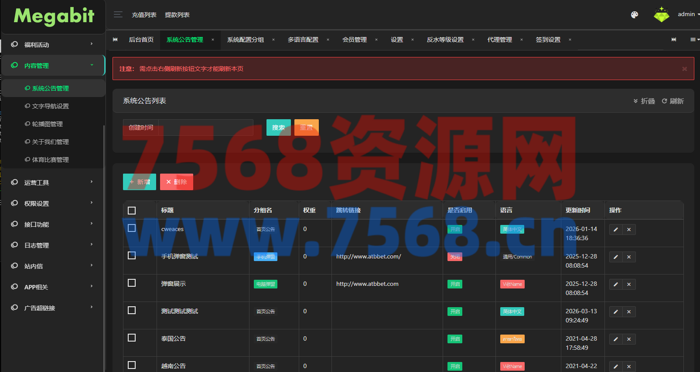
Task: Tick the checkbox for 泰国公告 row
Action: tap(132, 338)
